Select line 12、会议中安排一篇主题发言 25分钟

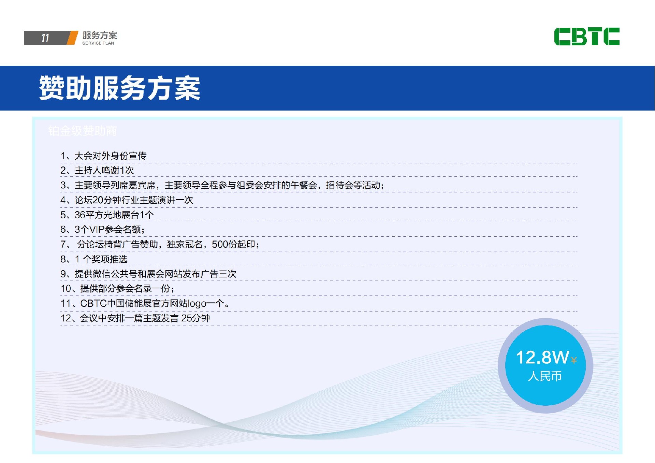coord(135,318)
